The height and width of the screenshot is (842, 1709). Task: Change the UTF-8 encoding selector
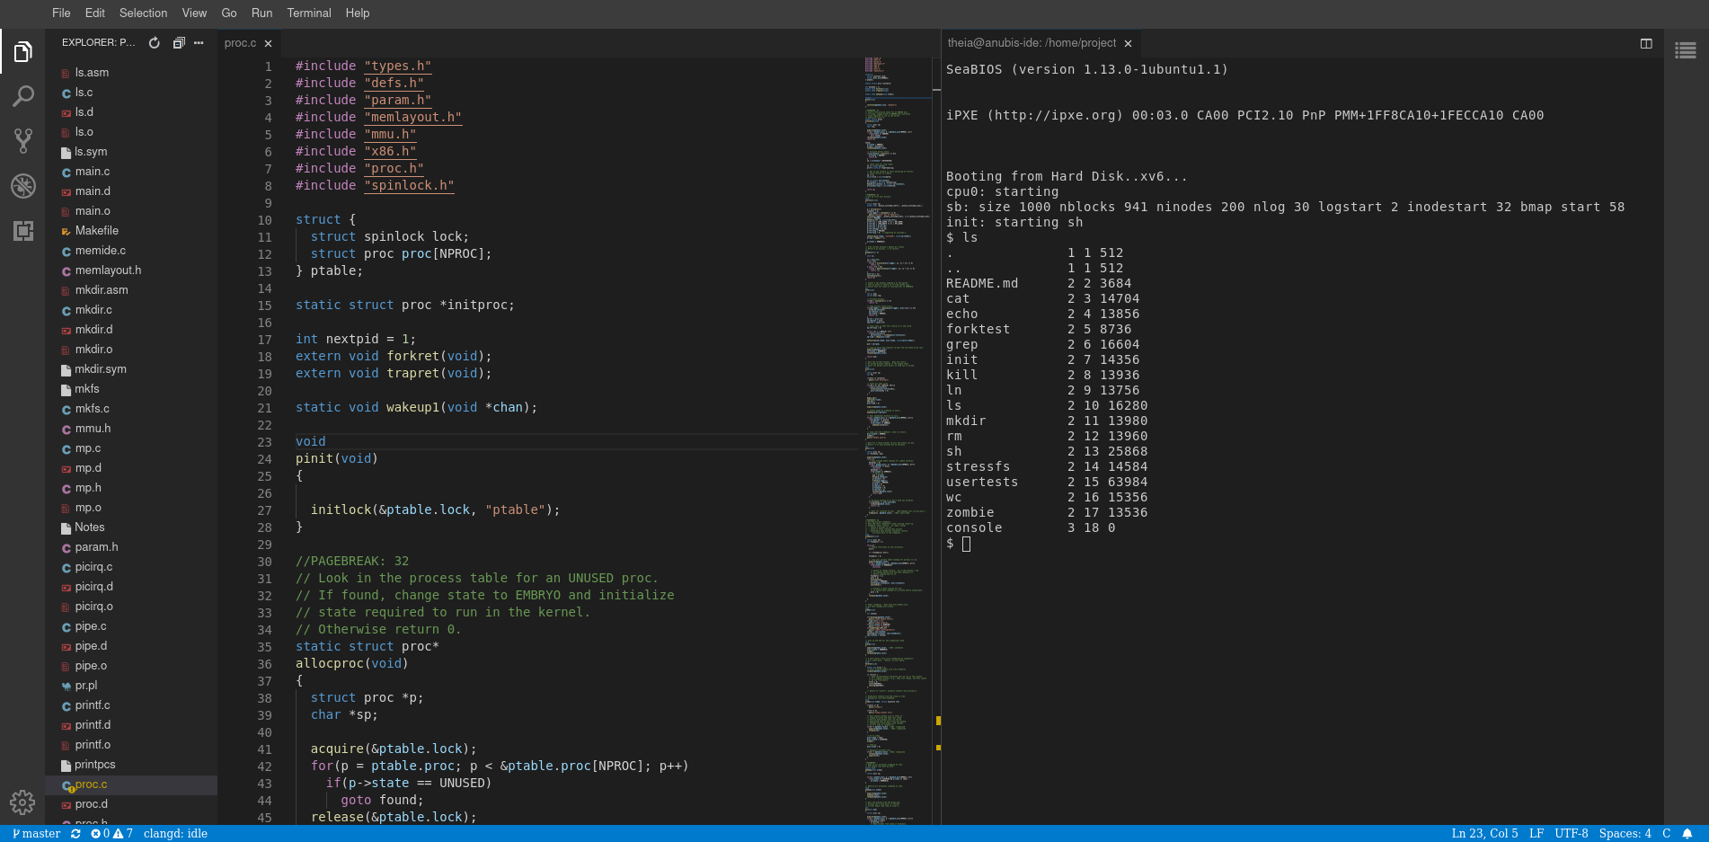[1571, 833]
